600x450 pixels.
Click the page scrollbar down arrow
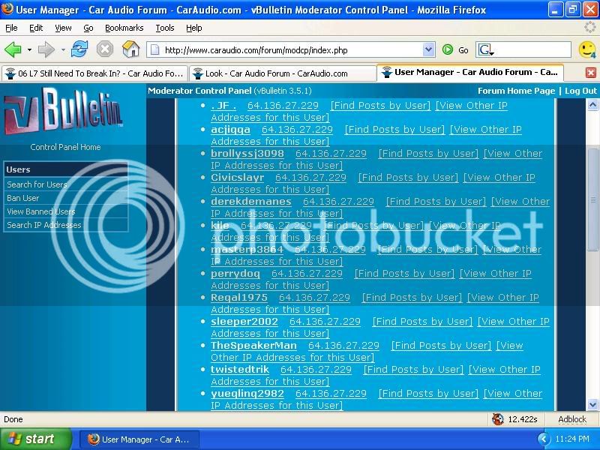click(592, 404)
